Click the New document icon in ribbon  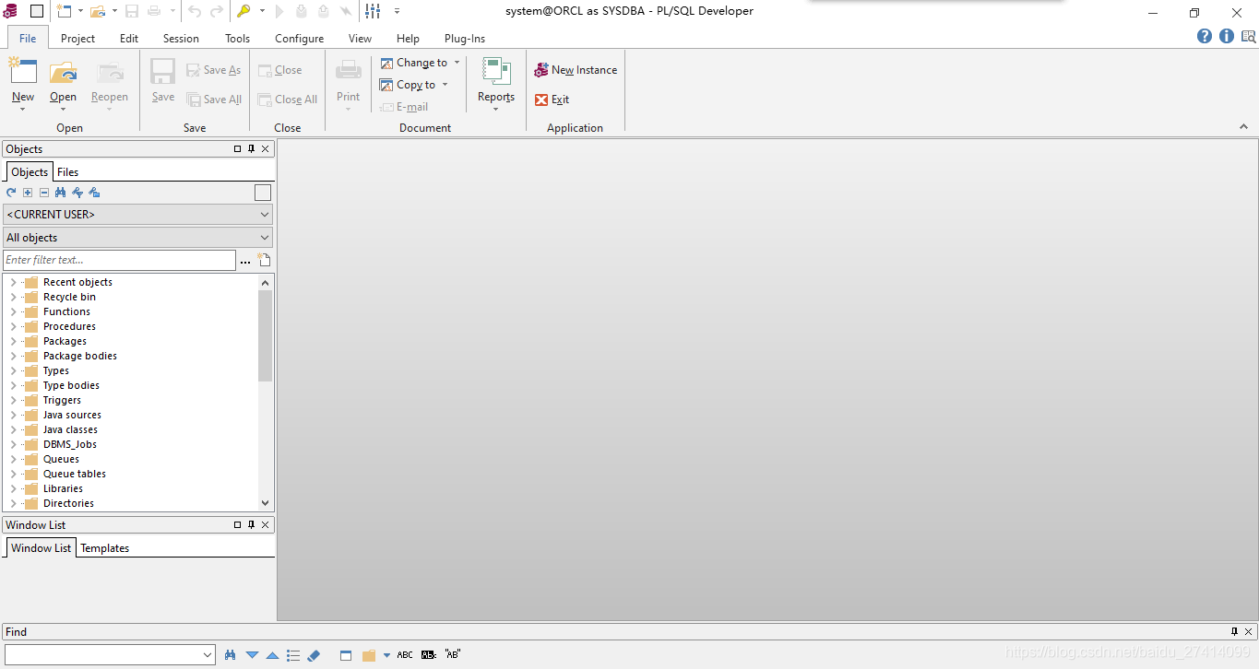23,72
